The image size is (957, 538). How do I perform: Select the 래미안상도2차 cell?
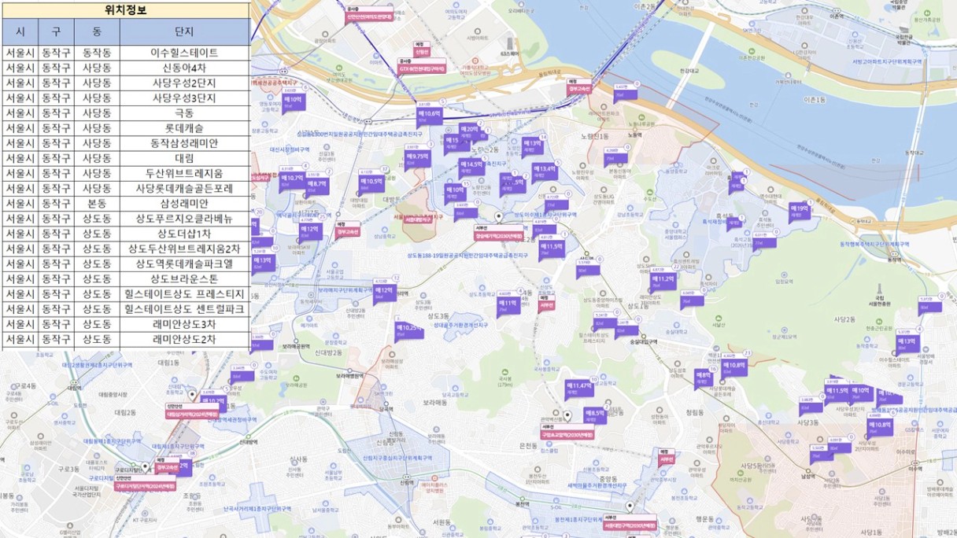click(x=184, y=339)
